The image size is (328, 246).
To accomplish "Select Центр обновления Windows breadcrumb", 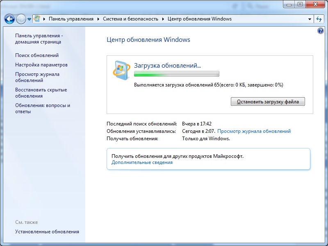I will point(200,19).
